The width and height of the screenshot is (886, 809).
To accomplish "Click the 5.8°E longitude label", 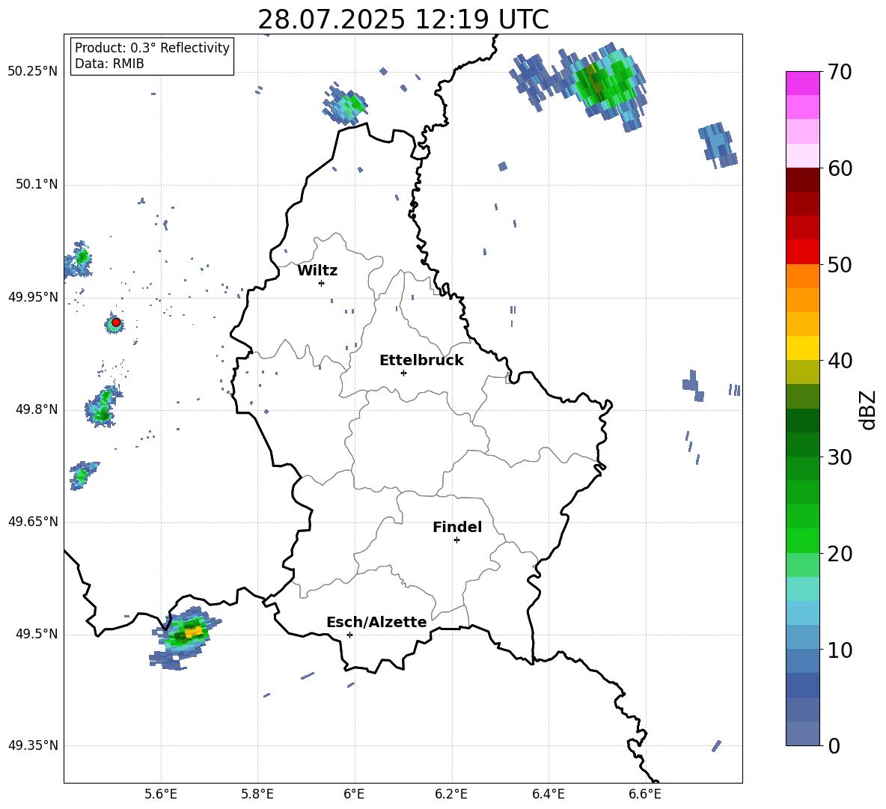I will coord(257,794).
